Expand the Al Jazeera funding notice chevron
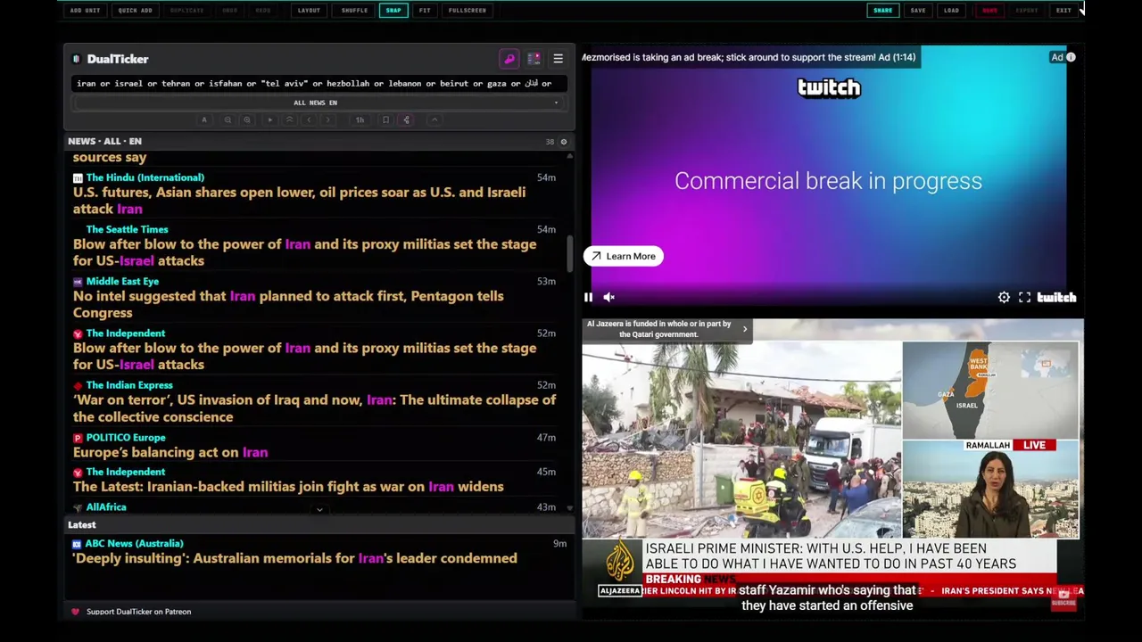 (745, 329)
